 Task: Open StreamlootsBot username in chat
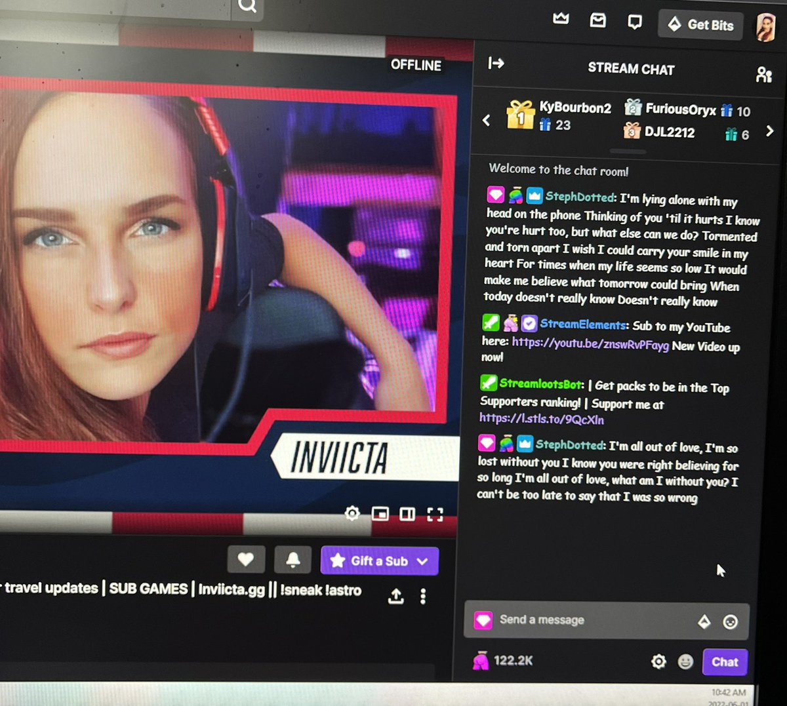(x=540, y=383)
